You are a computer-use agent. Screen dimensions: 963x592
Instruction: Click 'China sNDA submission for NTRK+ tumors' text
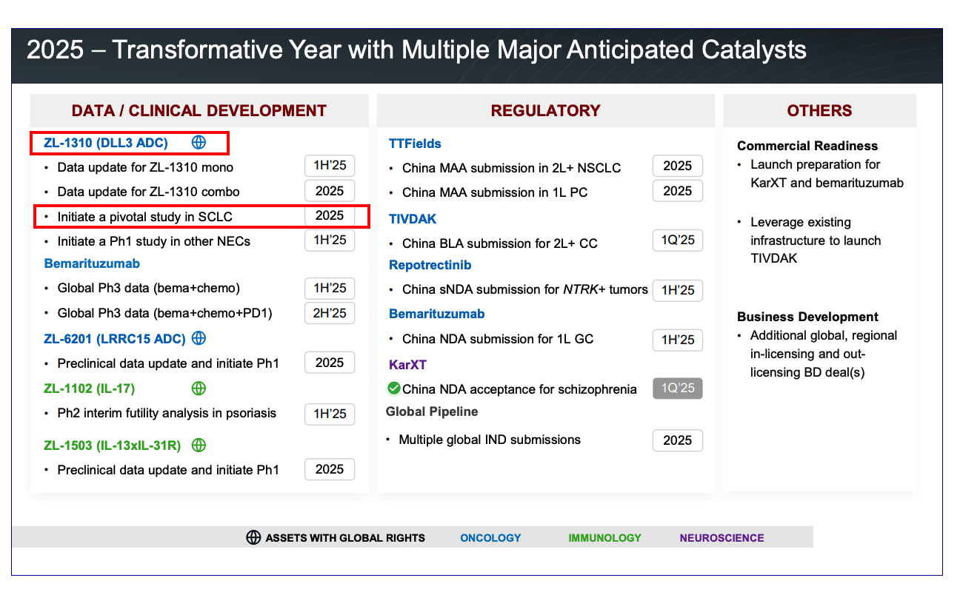tap(525, 289)
